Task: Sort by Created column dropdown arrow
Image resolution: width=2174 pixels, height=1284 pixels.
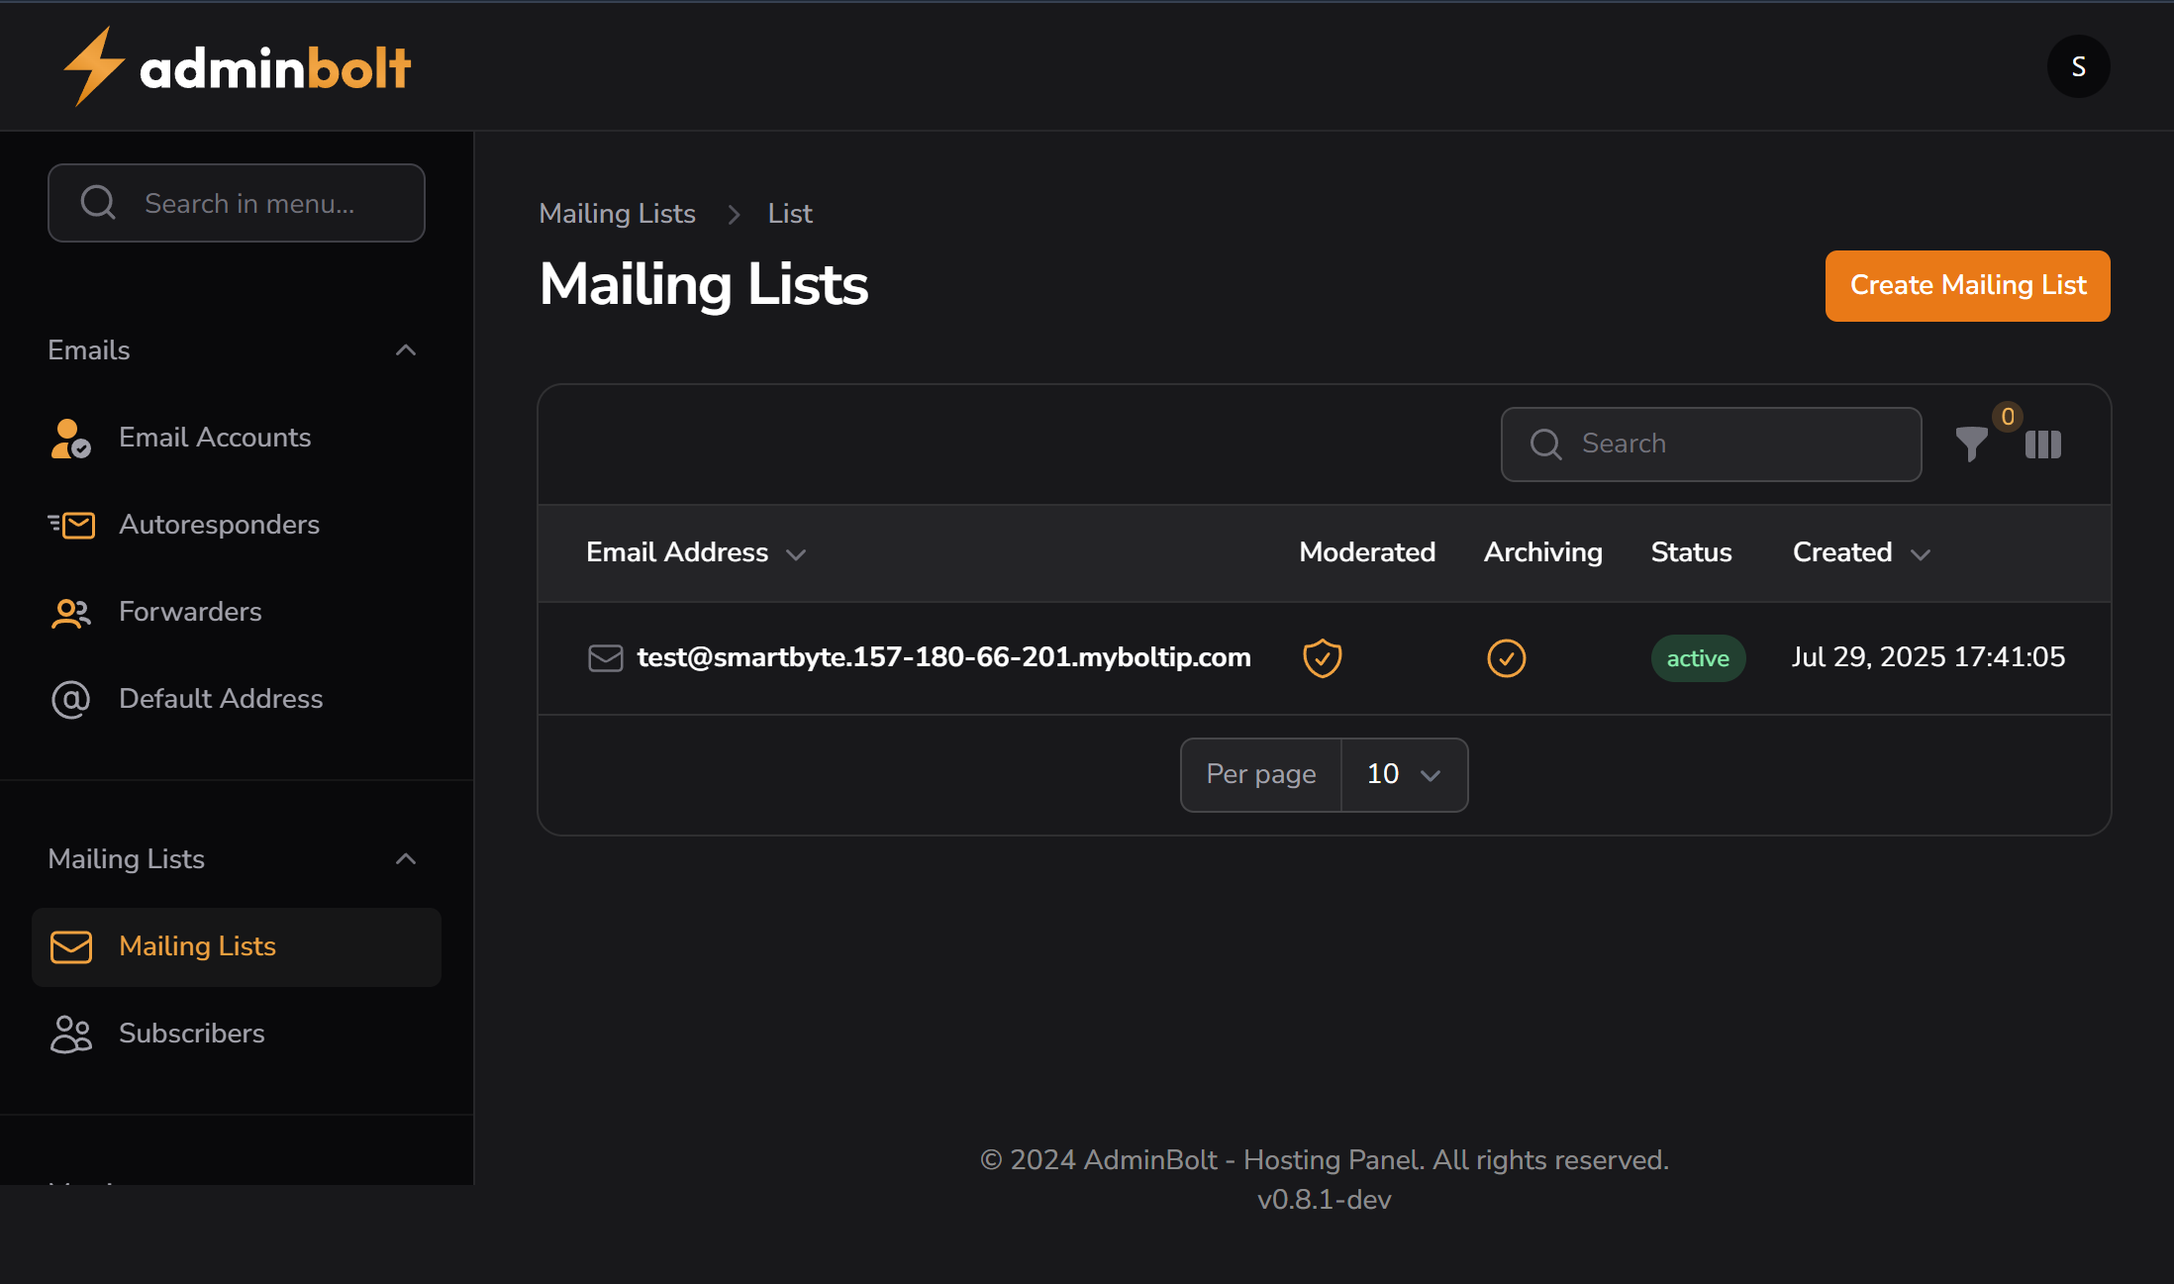Action: click(x=1921, y=554)
